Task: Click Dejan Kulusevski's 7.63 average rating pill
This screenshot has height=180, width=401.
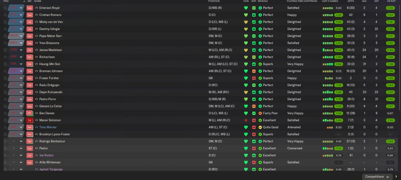Action: [x=390, y=92]
